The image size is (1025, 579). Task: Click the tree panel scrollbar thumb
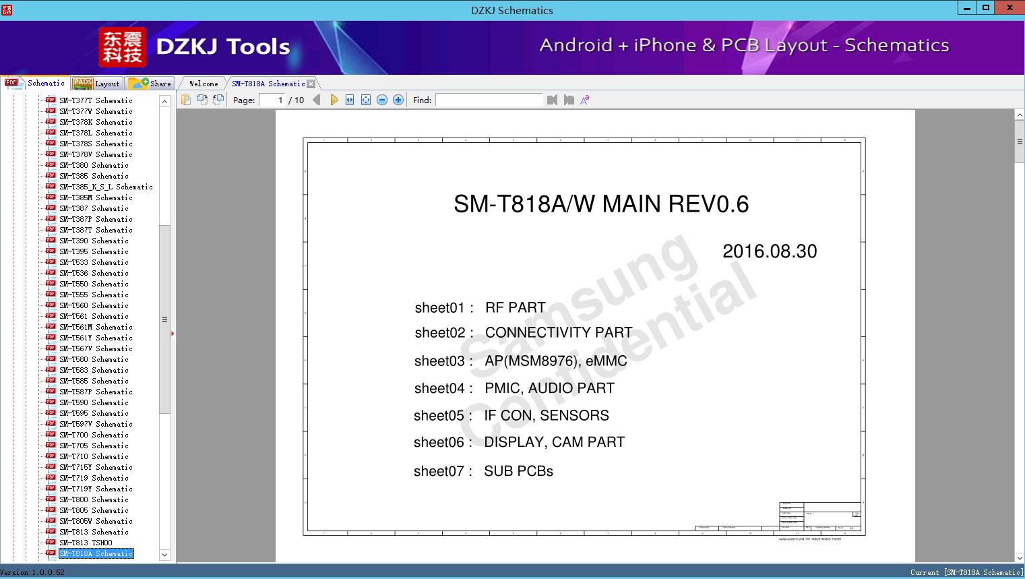[x=164, y=319]
